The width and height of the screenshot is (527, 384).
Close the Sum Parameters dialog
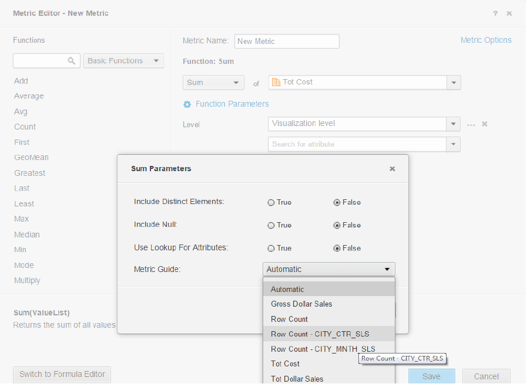point(392,169)
